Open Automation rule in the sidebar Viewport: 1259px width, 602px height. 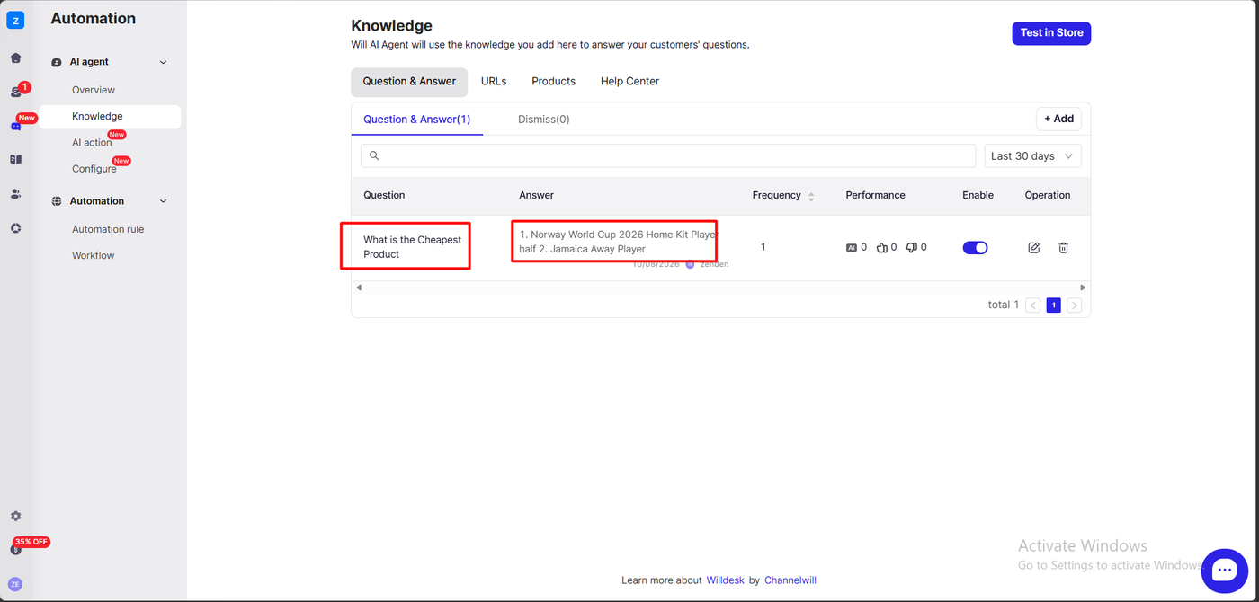tap(108, 229)
